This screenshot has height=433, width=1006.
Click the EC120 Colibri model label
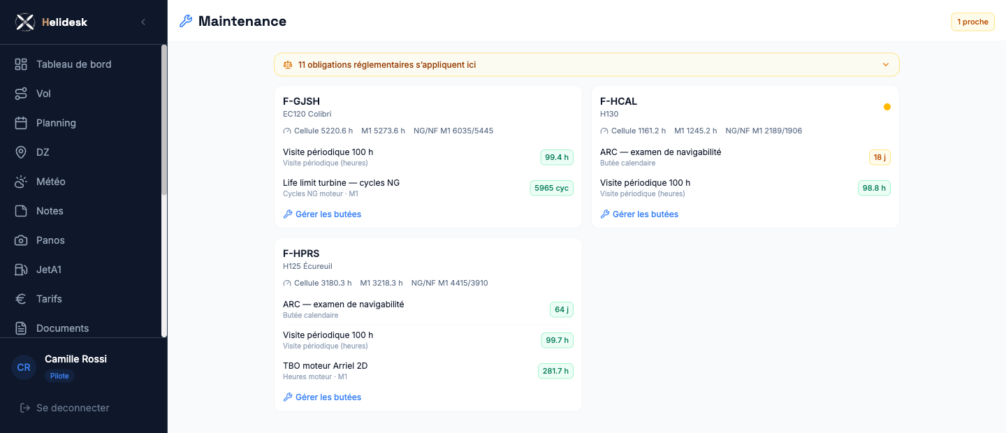point(307,114)
